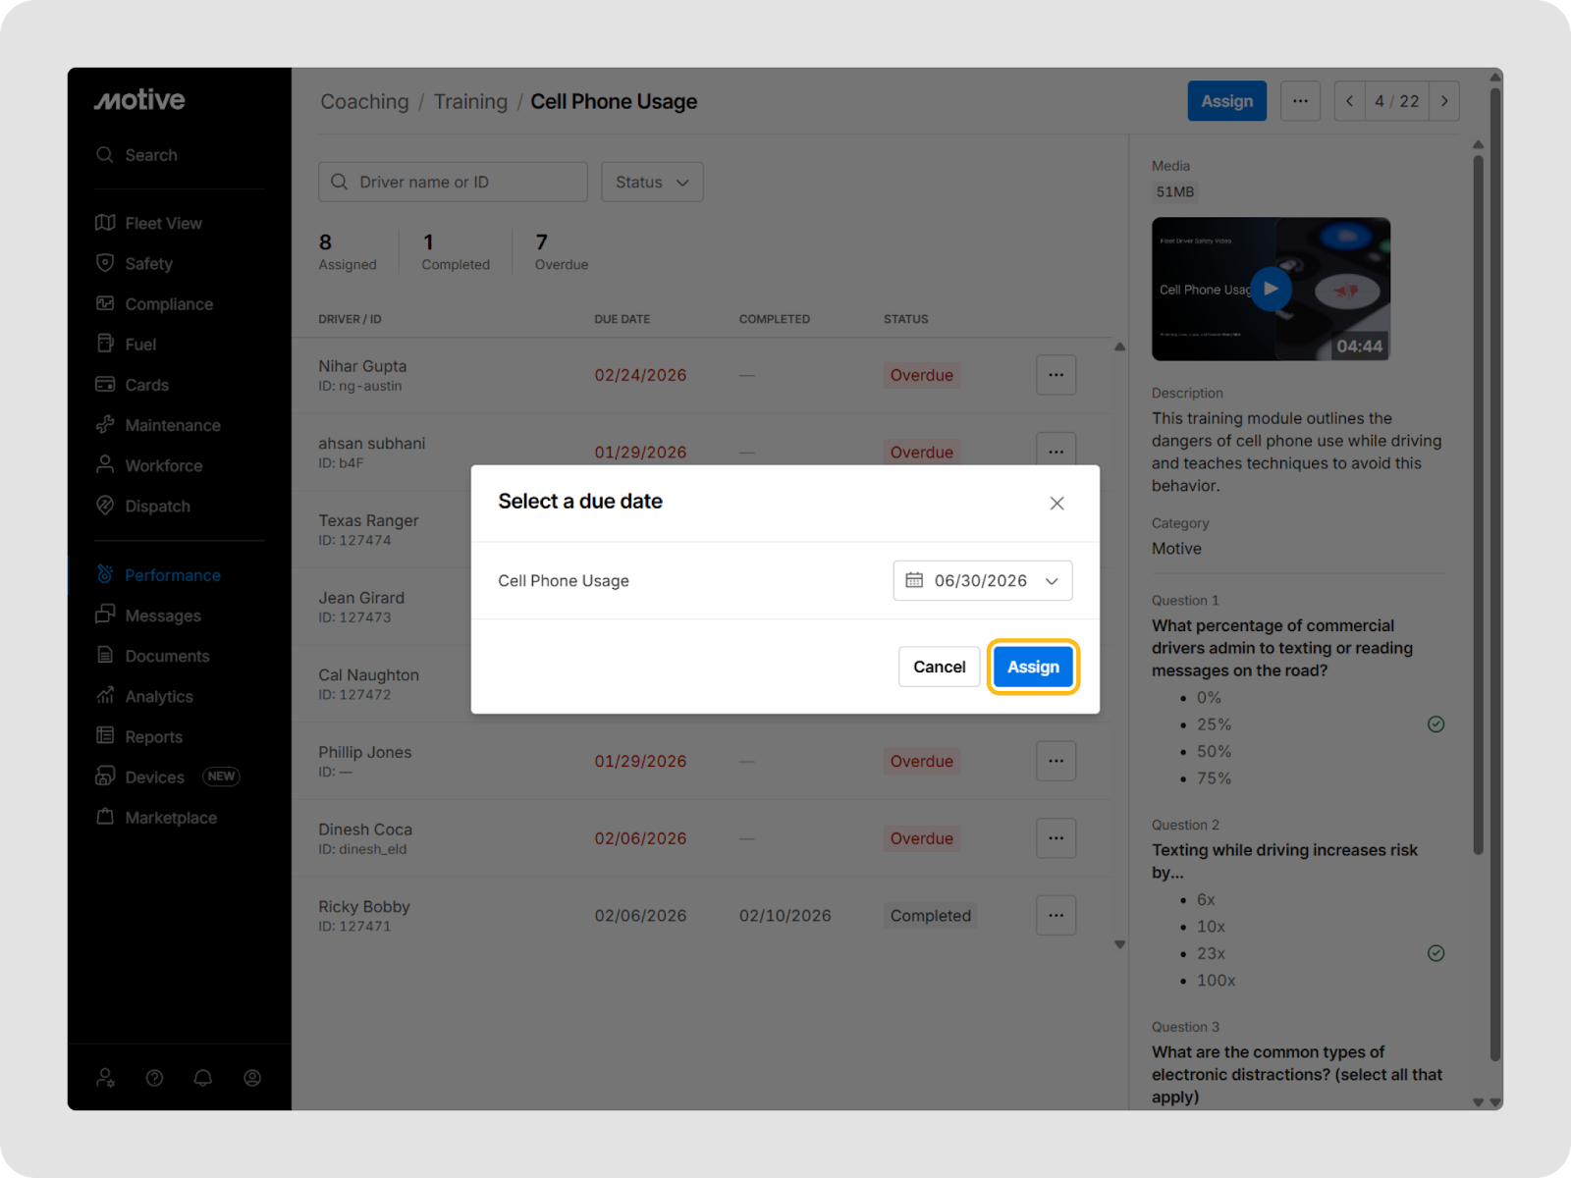Image resolution: width=1571 pixels, height=1178 pixels.
Task: Open options for Phillip Jones row
Action: pyautogui.click(x=1056, y=761)
